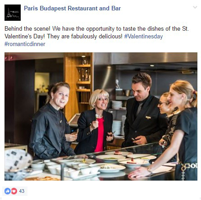View the 43 reactions list
This screenshot has height=200, width=201.
point(22,191)
